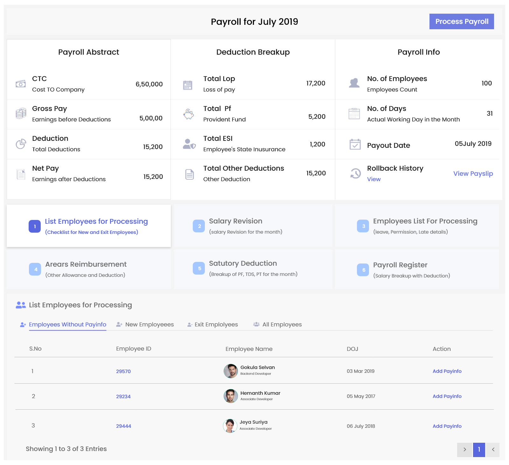This screenshot has height=465, width=509.
Task: Open employee ID 29234
Action: (x=123, y=397)
